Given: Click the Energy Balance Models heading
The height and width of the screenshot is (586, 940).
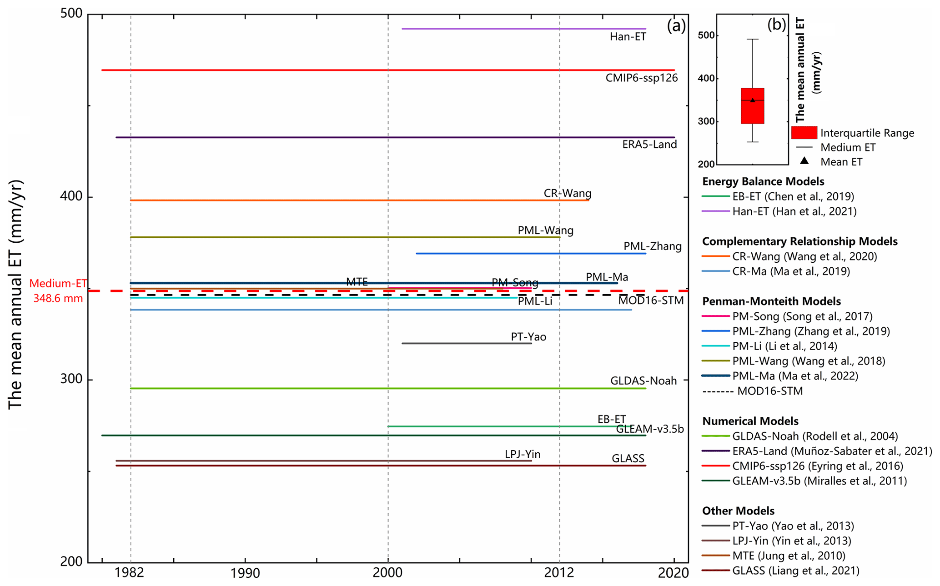Looking at the screenshot, I should tap(763, 181).
